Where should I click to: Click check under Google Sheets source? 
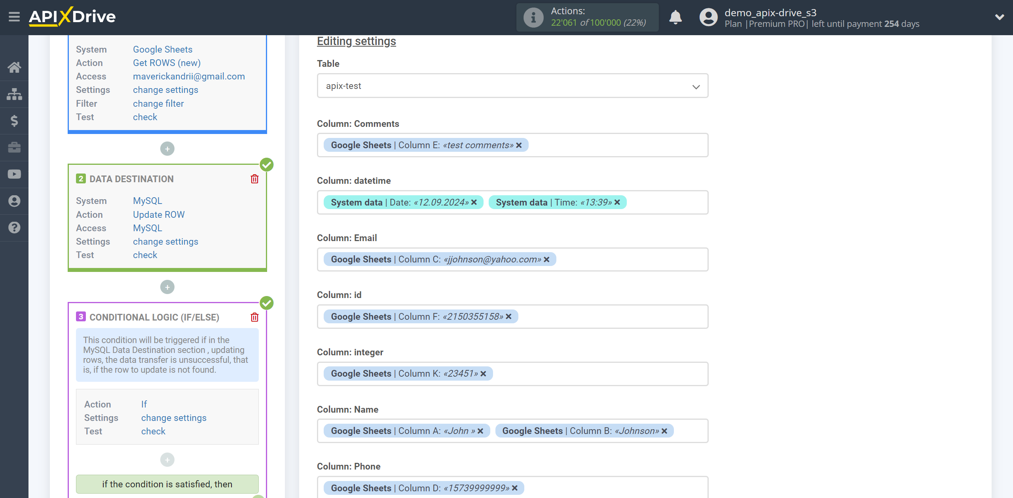point(145,117)
